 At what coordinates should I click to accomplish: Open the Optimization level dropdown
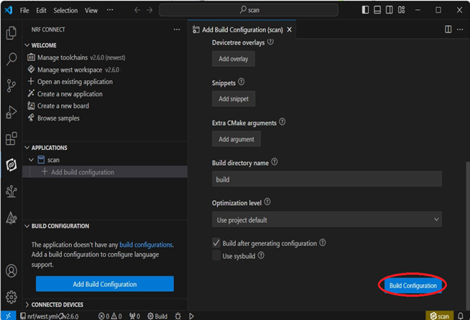pyautogui.click(x=326, y=220)
